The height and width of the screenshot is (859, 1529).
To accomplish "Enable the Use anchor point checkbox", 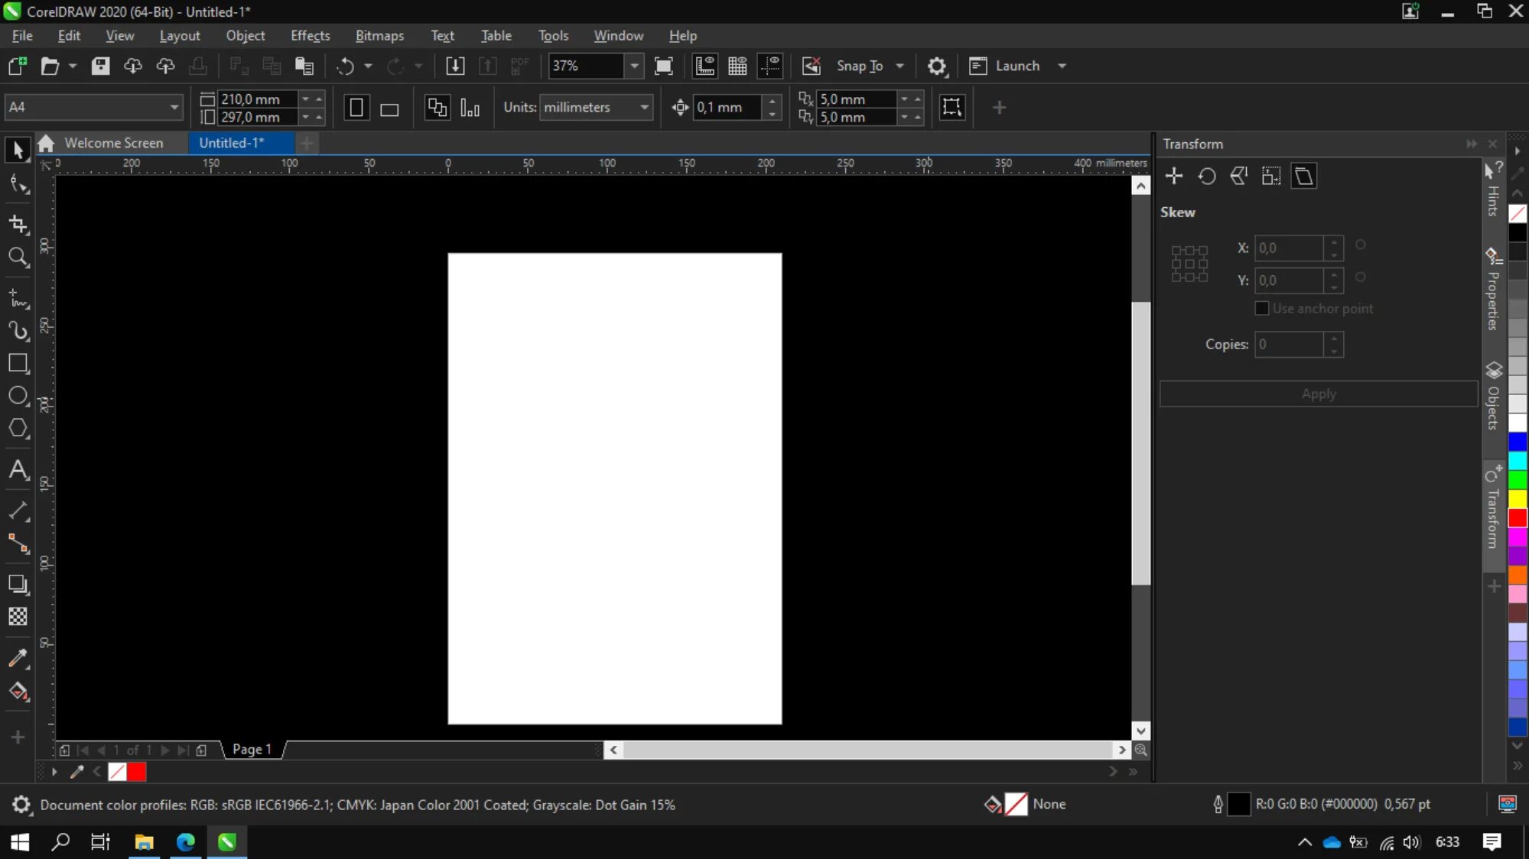I will (x=1262, y=309).
